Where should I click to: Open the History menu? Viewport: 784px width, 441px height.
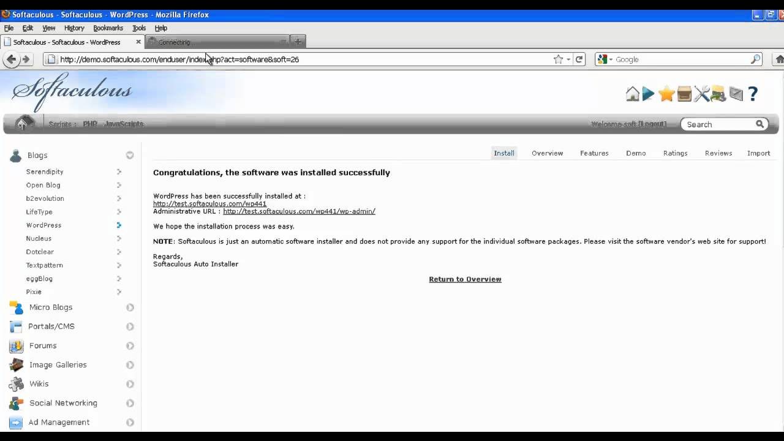[74, 28]
